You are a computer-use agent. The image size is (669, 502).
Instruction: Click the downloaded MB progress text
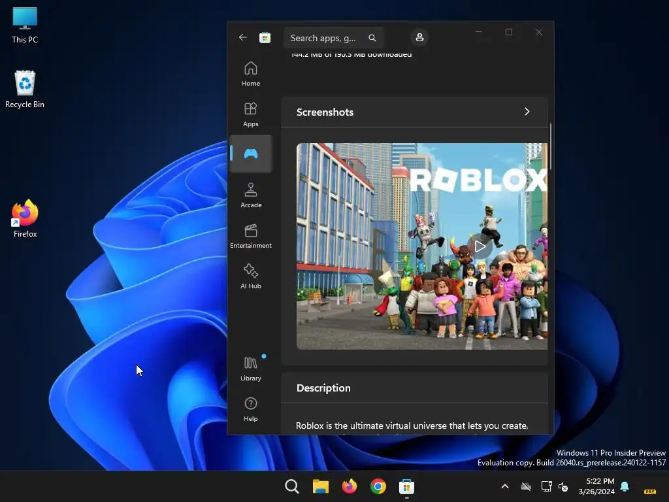[351, 55]
